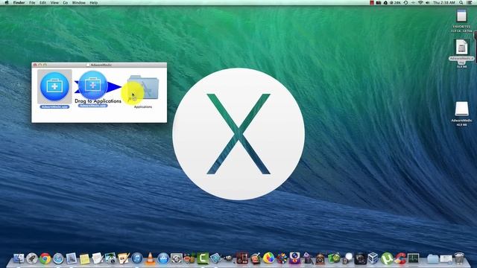Open the red icon in menu bar
The height and width of the screenshot is (268, 477).
tap(372, 2)
